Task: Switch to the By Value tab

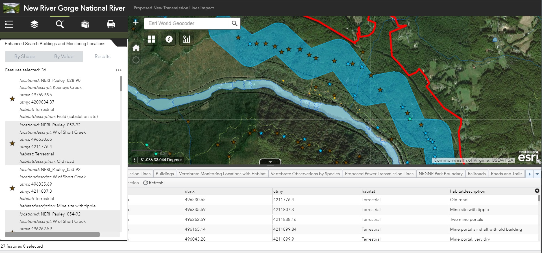Action: [x=64, y=56]
